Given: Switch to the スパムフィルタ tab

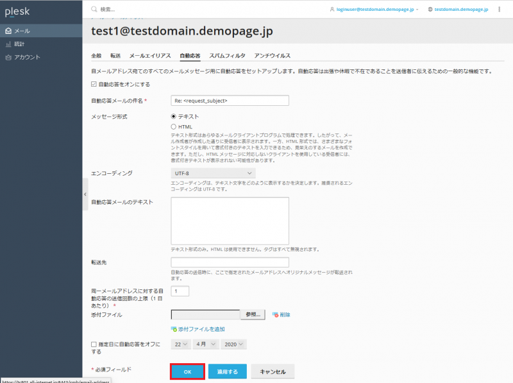Looking at the screenshot, I should 227,56.
